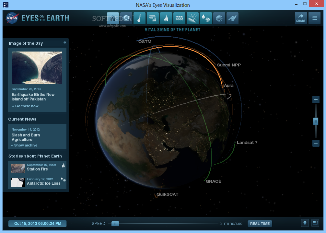Viewport: 326px width, 233px height.
Task: Open the carbon dioxide smokestack icon
Action: coord(153,18)
